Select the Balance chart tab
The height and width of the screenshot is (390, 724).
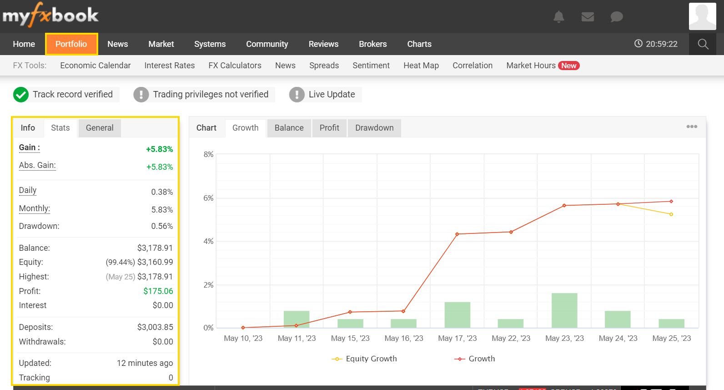289,128
